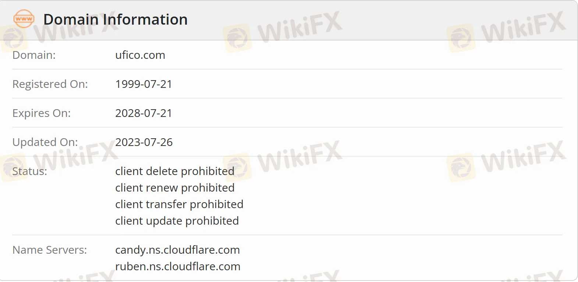Select the ufico.com domain value
Screen dimensions: 578x282
[140, 55]
